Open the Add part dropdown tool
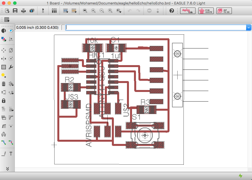This screenshot has height=180, width=252. (x=11, y=84)
